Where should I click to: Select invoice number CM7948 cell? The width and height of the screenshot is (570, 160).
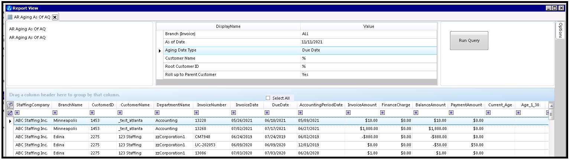click(x=212, y=137)
